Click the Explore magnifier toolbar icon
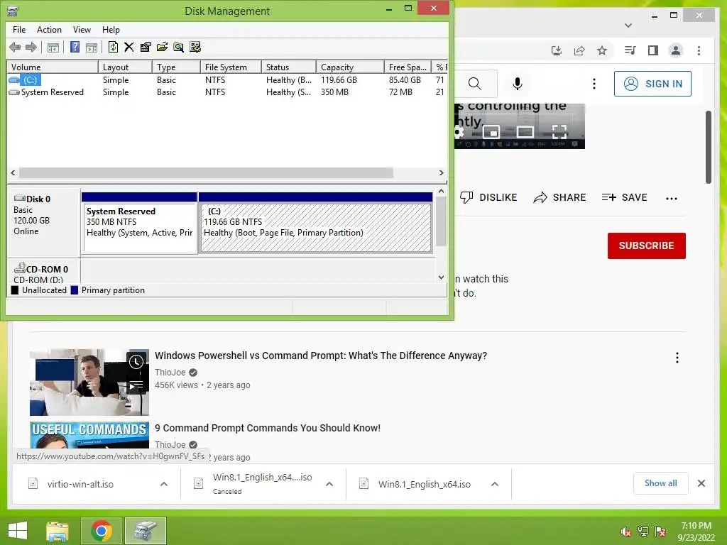Viewport: 727px width, 545px height. coord(178,47)
